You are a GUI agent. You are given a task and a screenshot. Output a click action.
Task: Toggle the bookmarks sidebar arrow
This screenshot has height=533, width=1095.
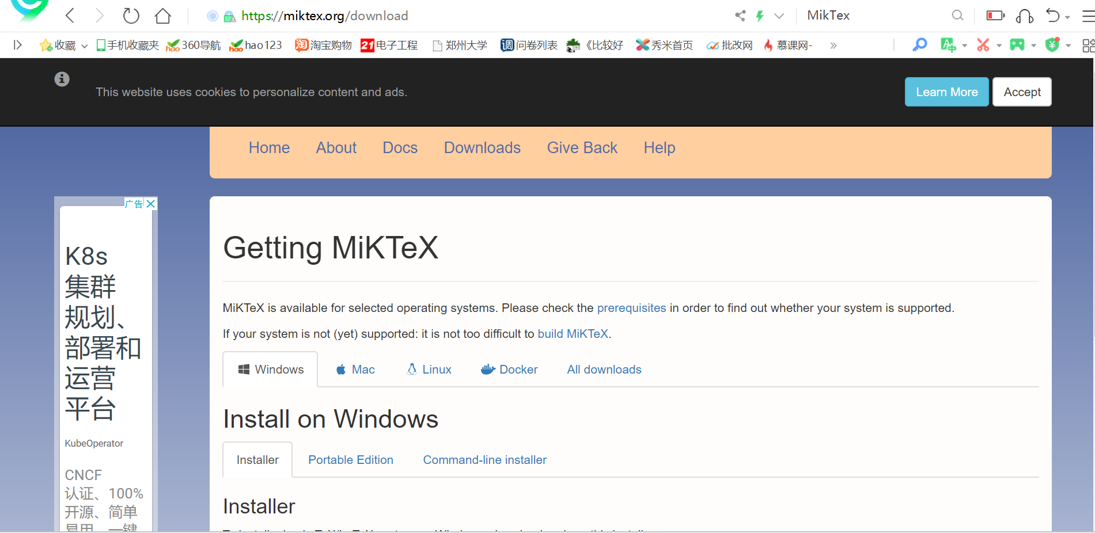click(18, 45)
